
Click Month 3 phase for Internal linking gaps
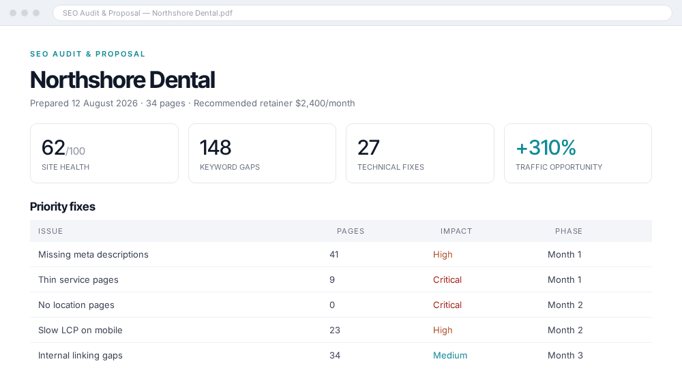point(565,356)
